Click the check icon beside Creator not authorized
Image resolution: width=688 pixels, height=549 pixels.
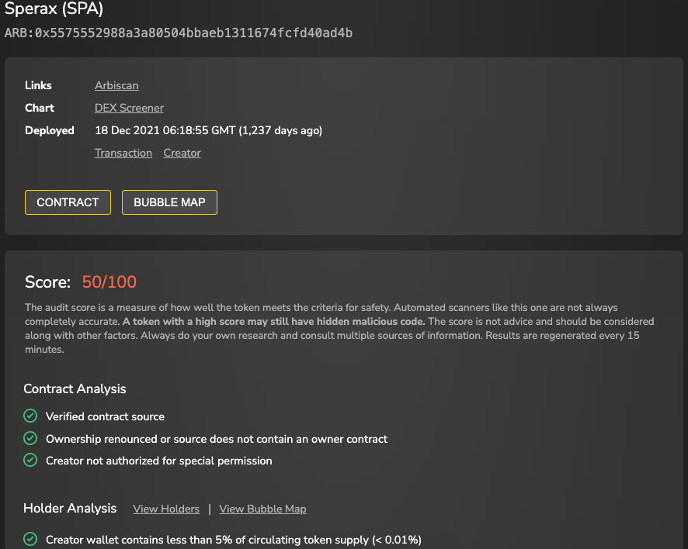click(30, 460)
